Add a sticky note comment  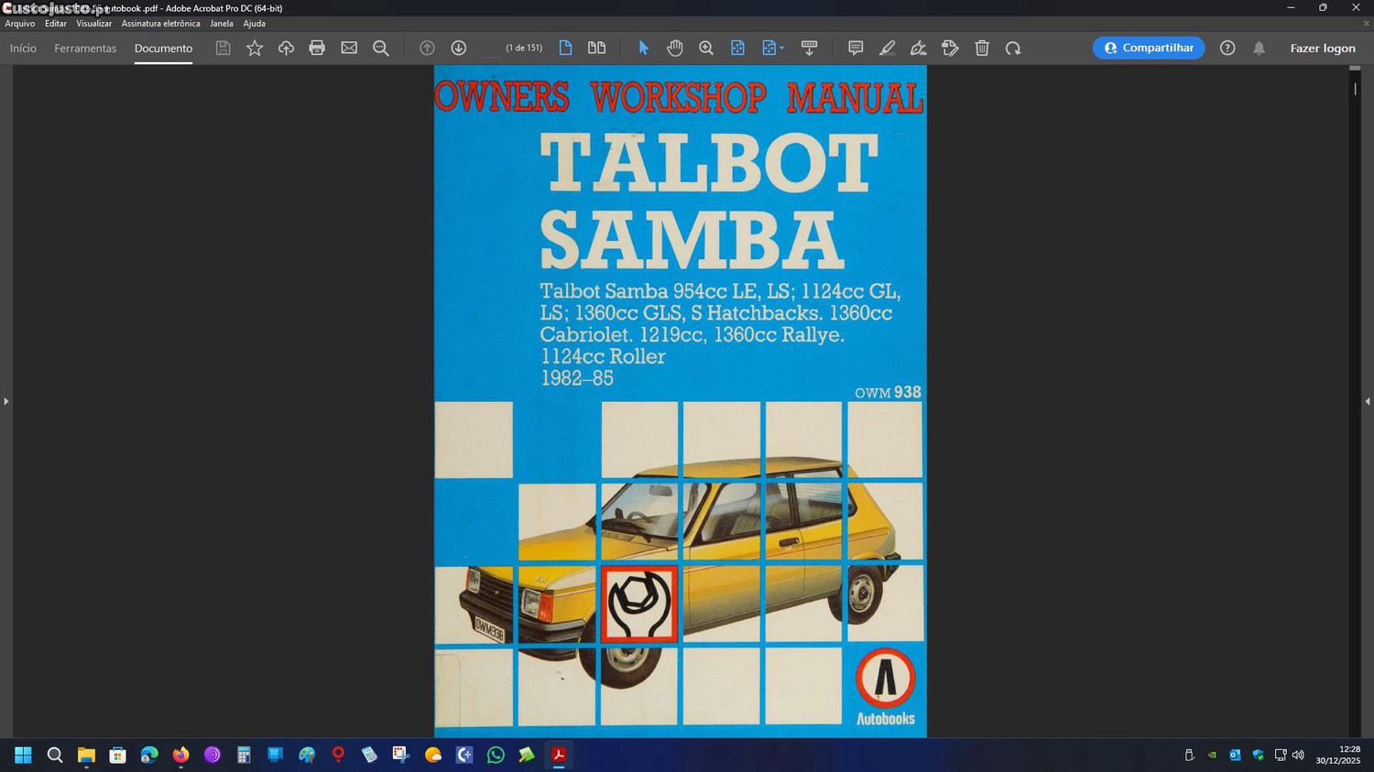[x=854, y=48]
